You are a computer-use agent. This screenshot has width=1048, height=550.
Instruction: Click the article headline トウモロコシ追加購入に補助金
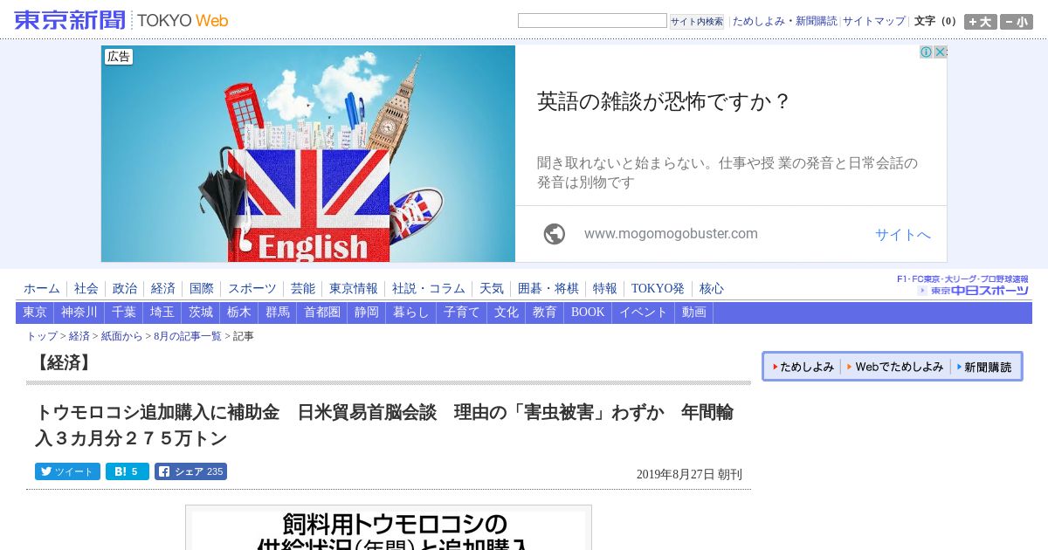pos(384,424)
